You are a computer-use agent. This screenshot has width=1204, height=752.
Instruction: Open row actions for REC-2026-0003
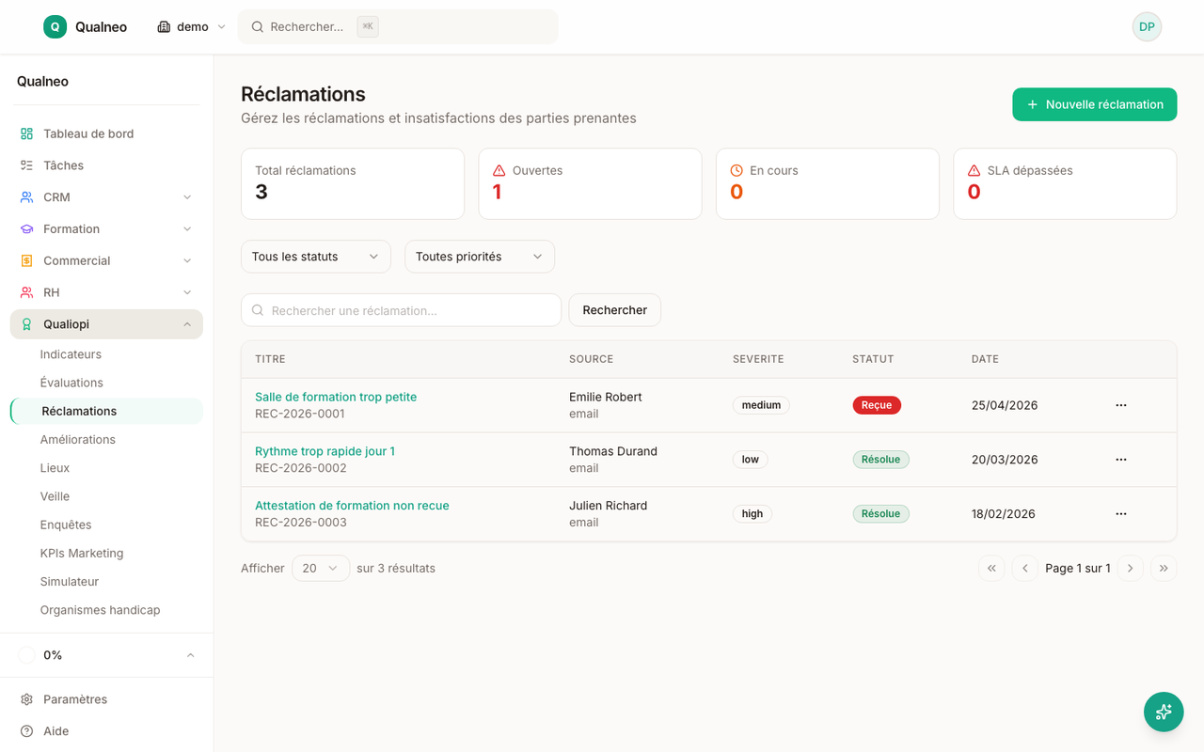[x=1121, y=514]
